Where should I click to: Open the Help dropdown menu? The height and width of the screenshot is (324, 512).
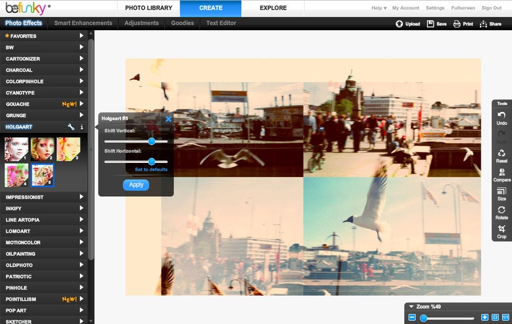[379, 8]
